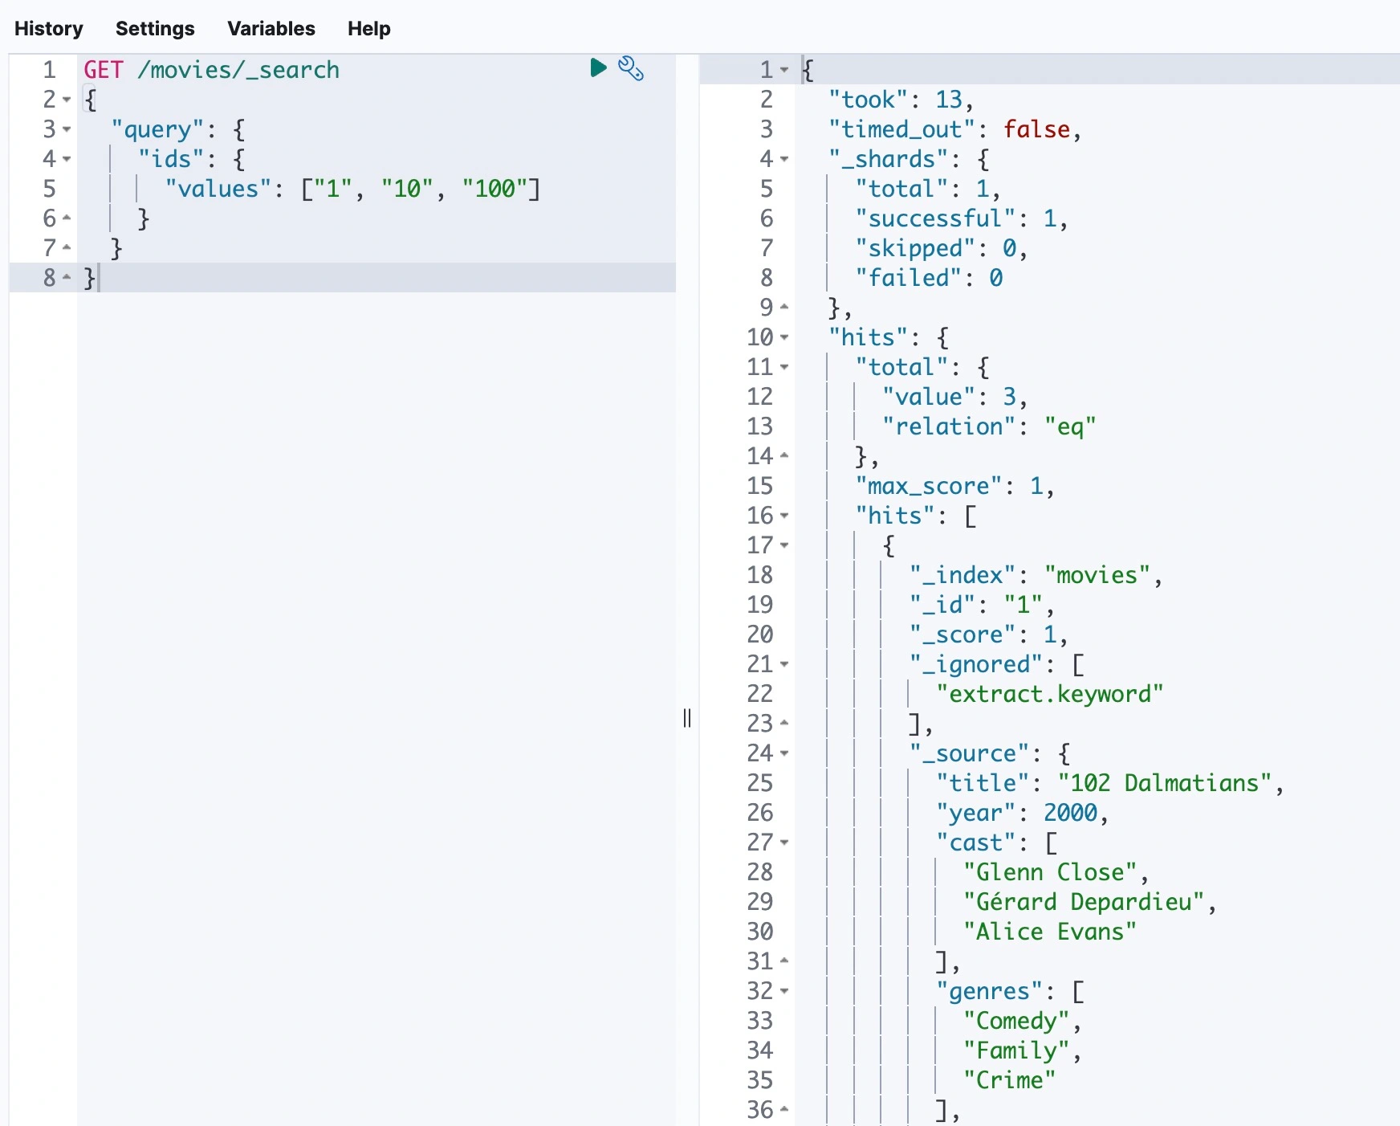Fold the "cast" array
1400x1126 pixels.
point(784,842)
